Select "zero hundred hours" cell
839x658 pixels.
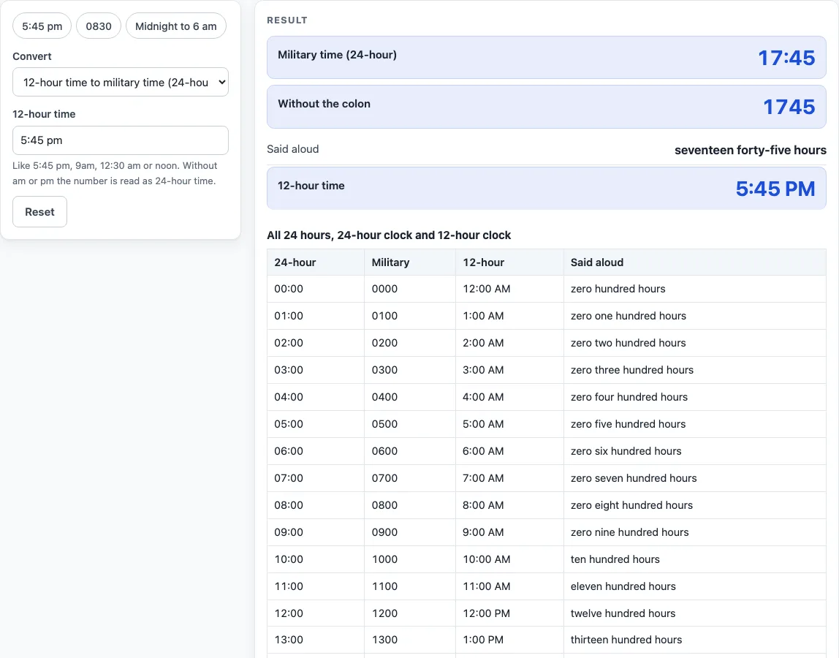(694, 289)
